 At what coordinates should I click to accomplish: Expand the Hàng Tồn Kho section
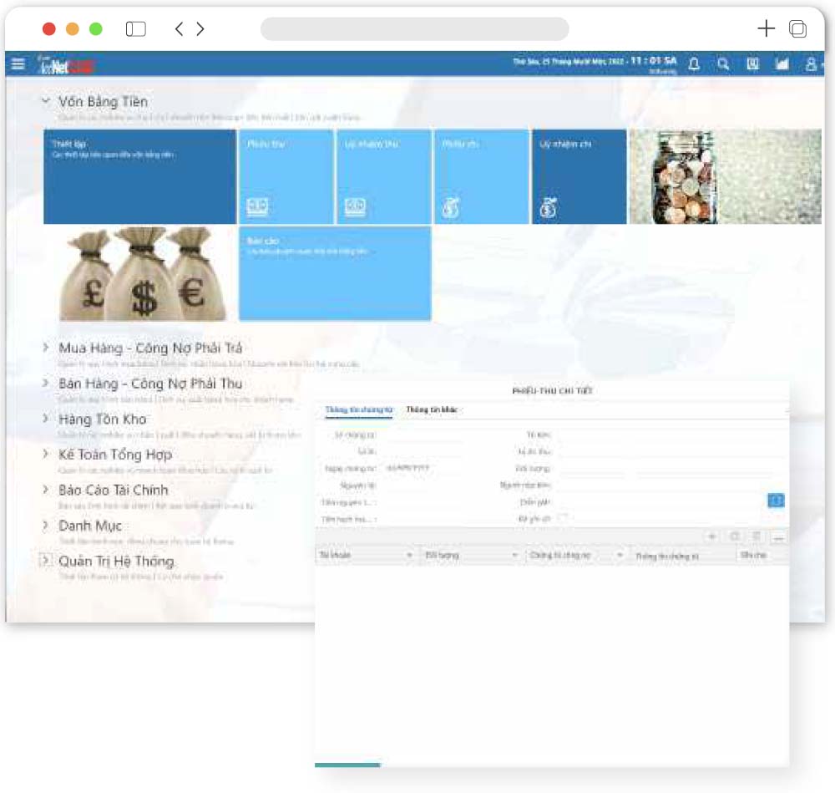(x=46, y=419)
